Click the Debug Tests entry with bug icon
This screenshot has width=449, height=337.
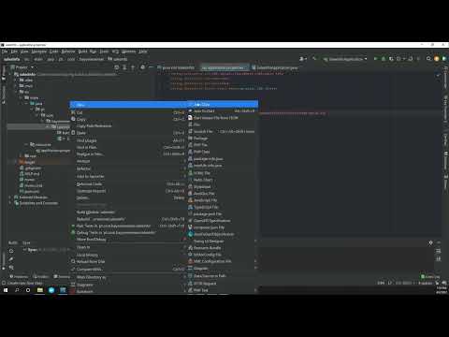[128, 232]
